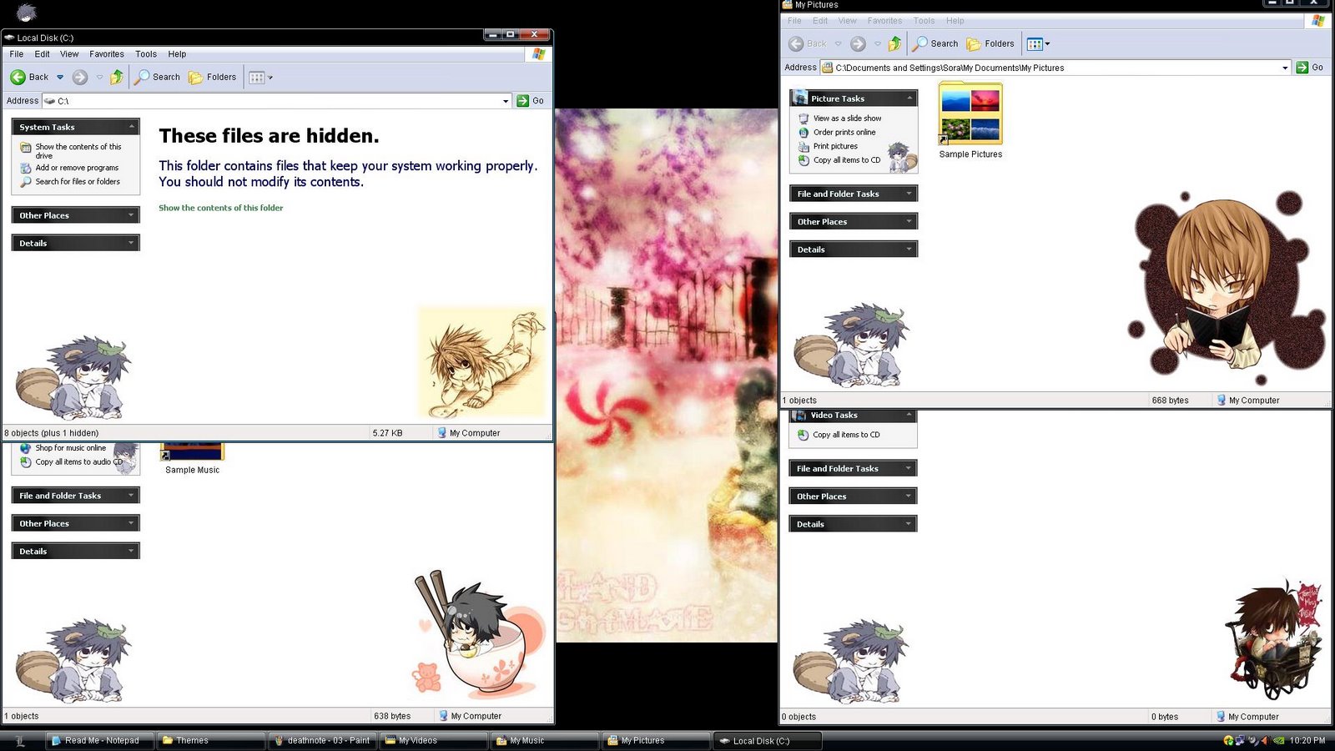Image resolution: width=1335 pixels, height=751 pixels.
Task: Collapse the System Tasks panel
Action: click(x=131, y=127)
